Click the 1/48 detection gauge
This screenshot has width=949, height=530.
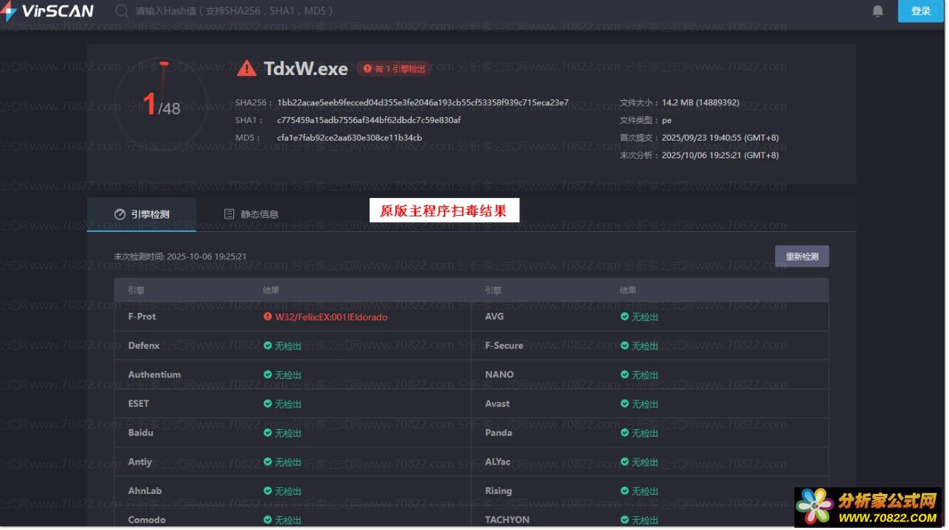tap(162, 105)
